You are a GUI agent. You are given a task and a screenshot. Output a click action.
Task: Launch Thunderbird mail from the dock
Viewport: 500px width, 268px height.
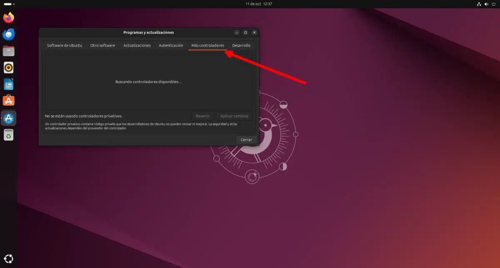click(9, 34)
